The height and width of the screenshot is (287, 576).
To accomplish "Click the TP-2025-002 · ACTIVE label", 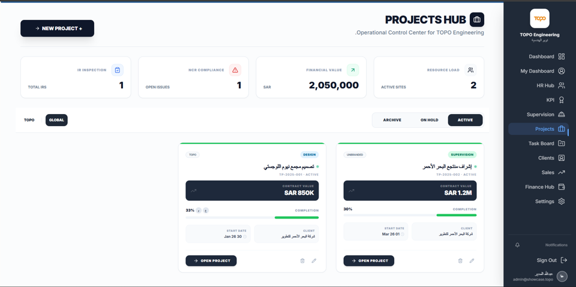I will 456,175.
